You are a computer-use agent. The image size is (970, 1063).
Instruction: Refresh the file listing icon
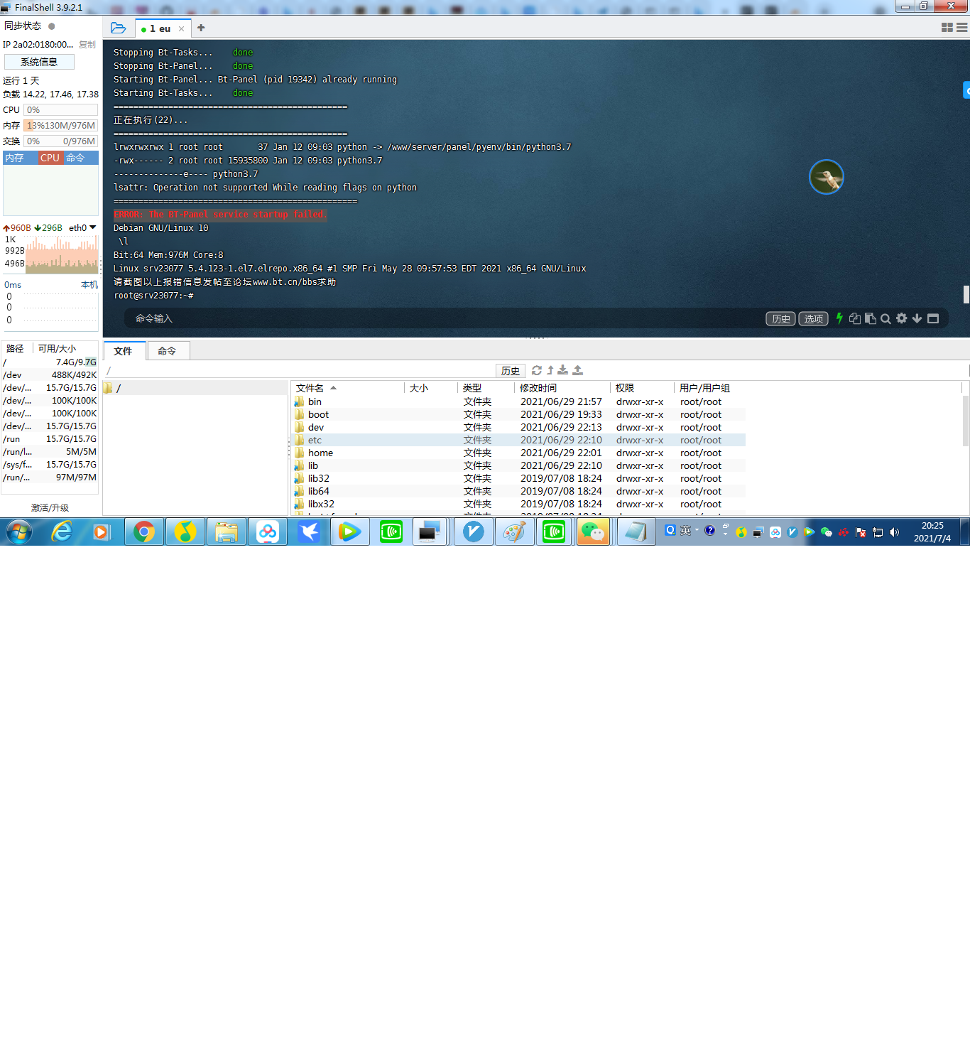(x=537, y=370)
